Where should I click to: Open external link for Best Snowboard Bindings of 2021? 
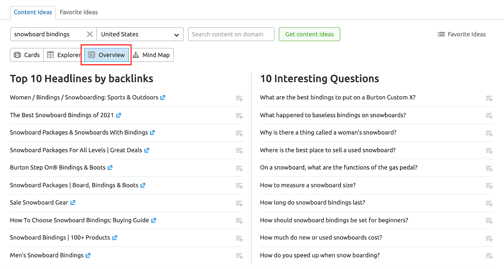tap(118, 115)
